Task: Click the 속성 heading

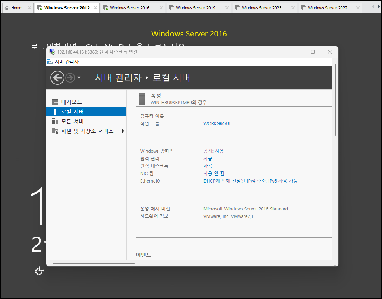Action: pyautogui.click(x=156, y=96)
